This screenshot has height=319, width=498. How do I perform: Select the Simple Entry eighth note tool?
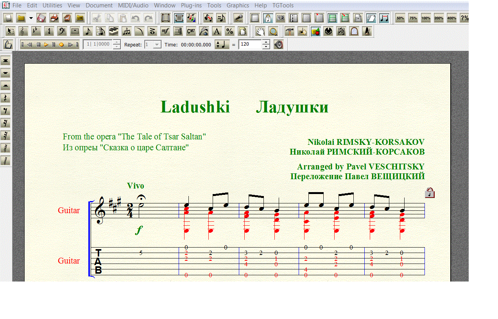88,31
